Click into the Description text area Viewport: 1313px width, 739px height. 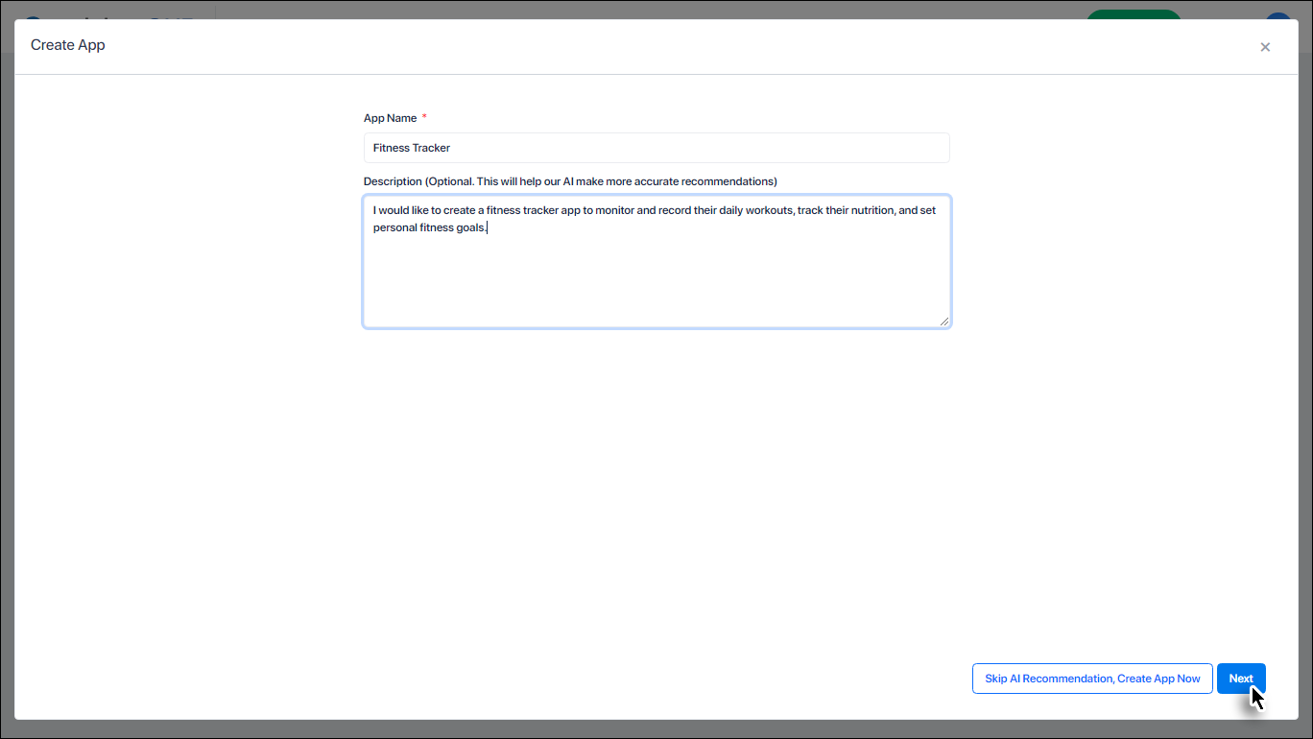pos(656,262)
